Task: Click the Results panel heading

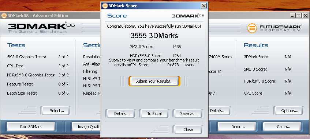Action: coord(256,45)
